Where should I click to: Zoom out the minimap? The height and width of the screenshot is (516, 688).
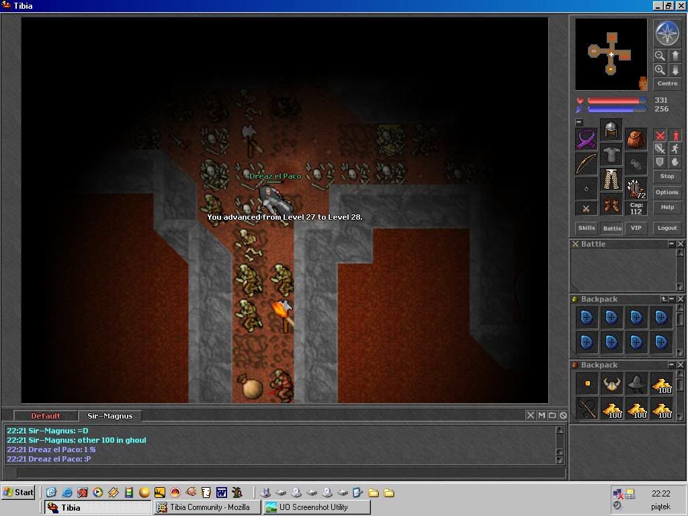(660, 55)
